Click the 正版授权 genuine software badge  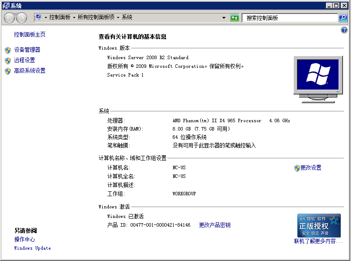(319, 226)
